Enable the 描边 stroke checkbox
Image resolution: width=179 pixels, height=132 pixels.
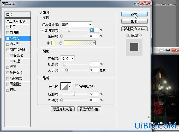click(8, 90)
